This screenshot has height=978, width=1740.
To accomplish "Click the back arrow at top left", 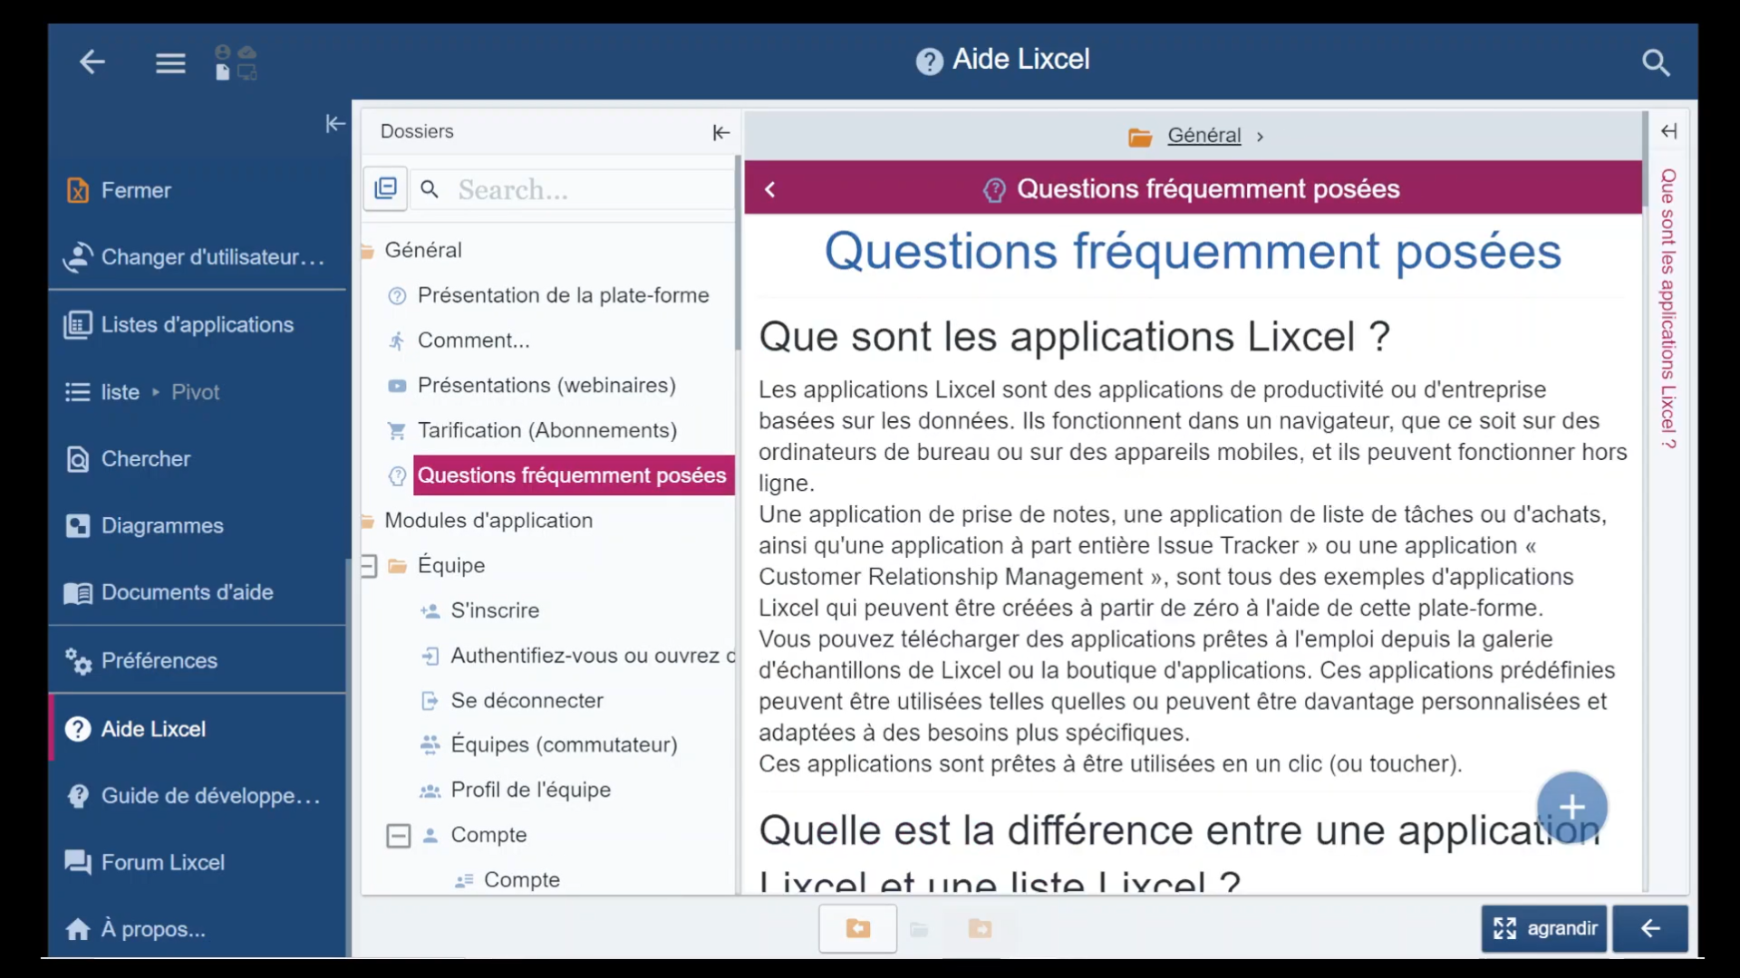I will 92,62.
